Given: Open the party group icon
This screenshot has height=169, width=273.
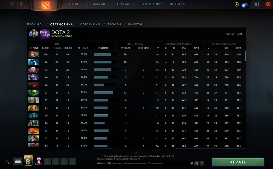Looking at the screenshot, I should tap(18, 161).
